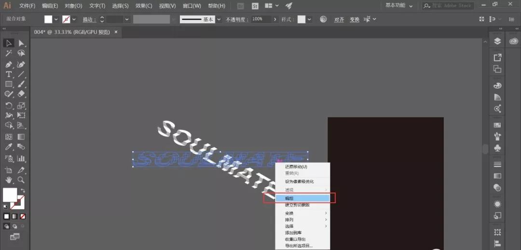Screen dimensions: 521x250
Task: Click the 对齐 link in control bar
Action: (339, 20)
